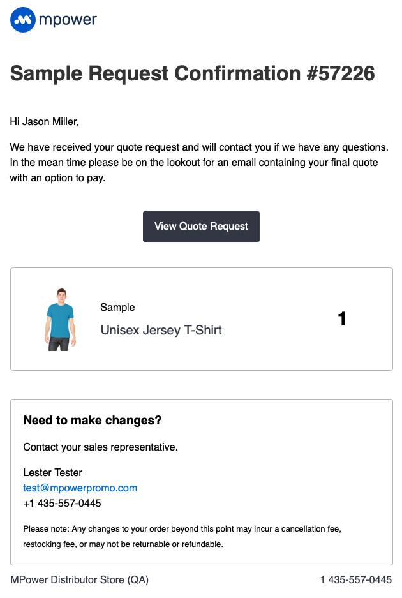Click the quote request received paragraph
Image resolution: width=402 pixels, height=598 pixels.
199,163
